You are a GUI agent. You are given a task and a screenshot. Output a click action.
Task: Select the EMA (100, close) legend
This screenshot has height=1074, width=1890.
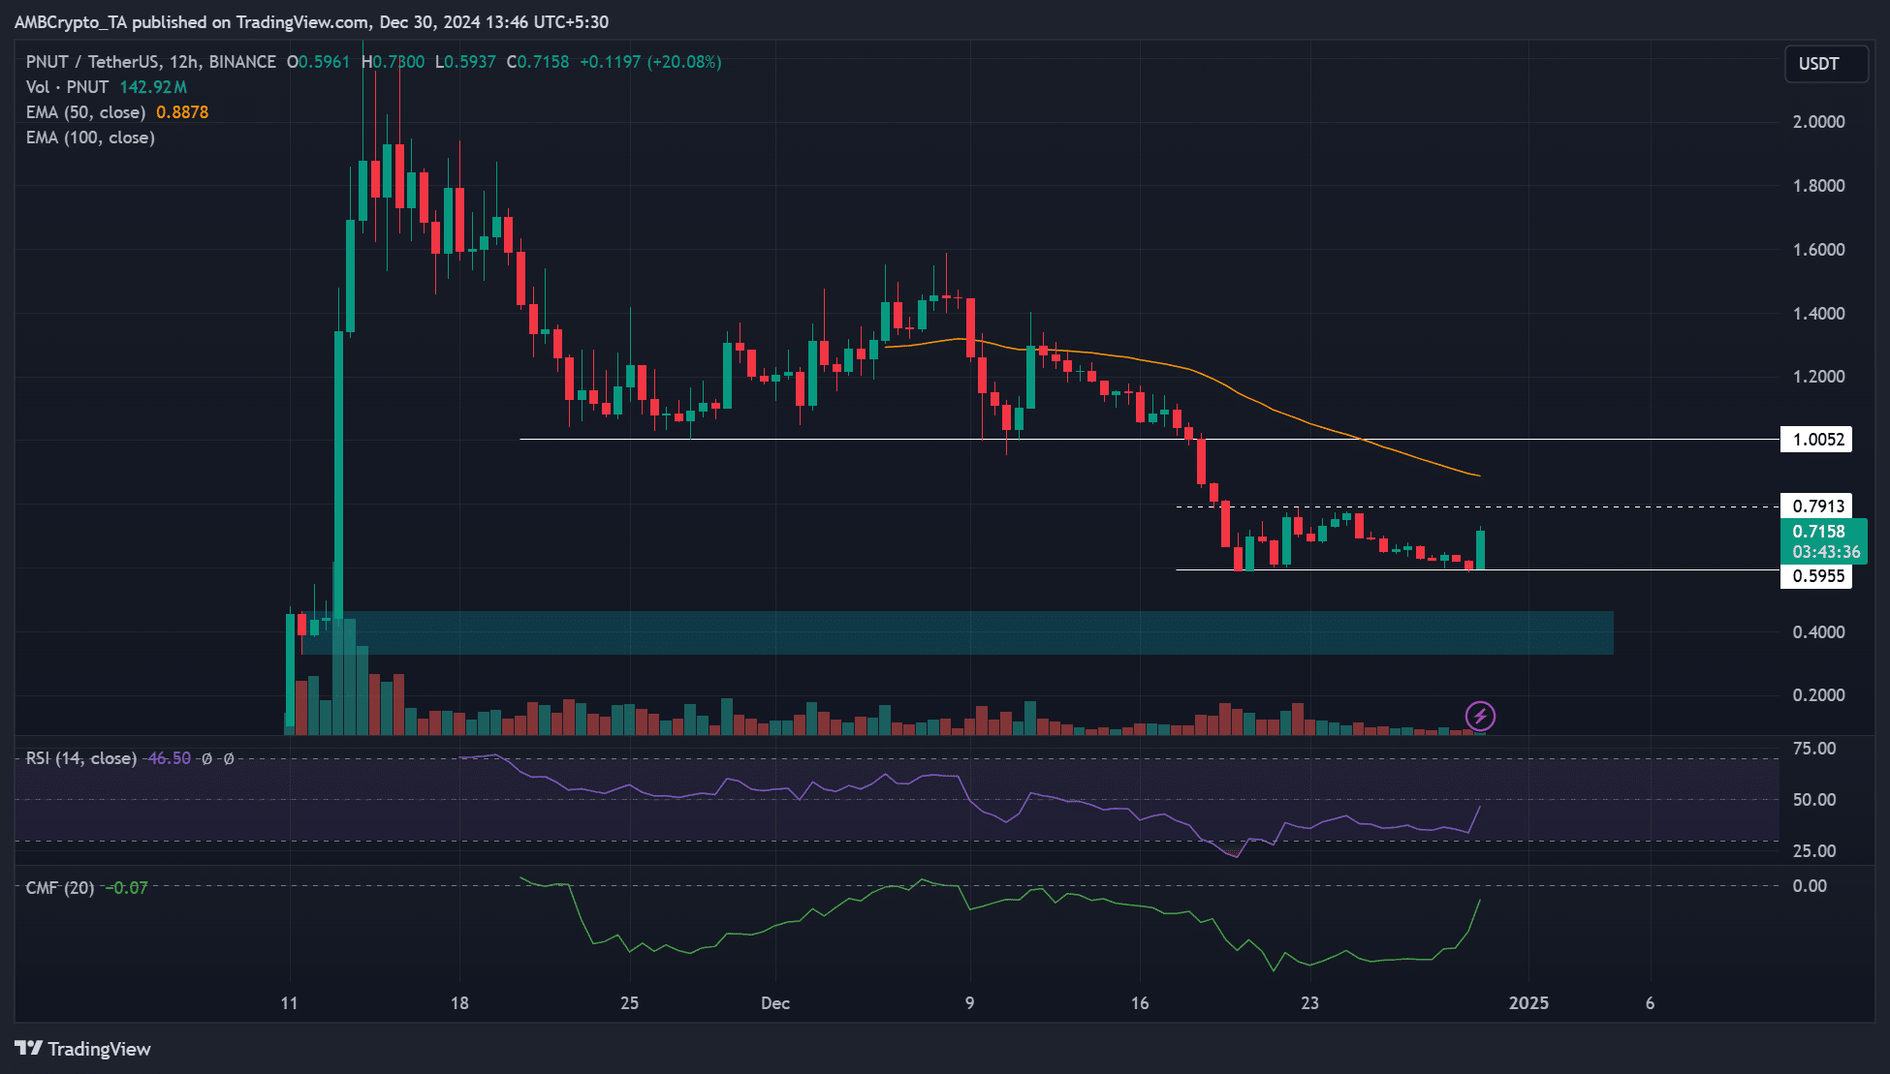(x=90, y=138)
